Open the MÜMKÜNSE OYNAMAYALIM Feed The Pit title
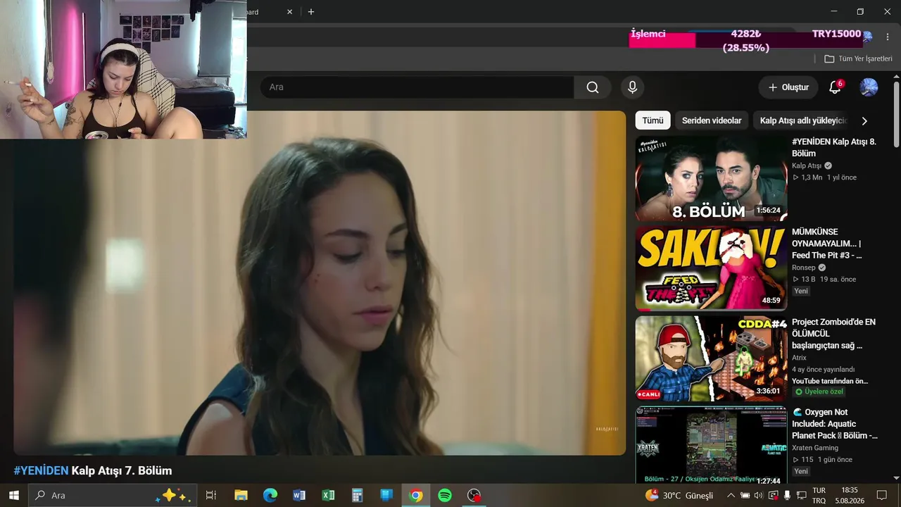This screenshot has width=901, height=507. [827, 244]
